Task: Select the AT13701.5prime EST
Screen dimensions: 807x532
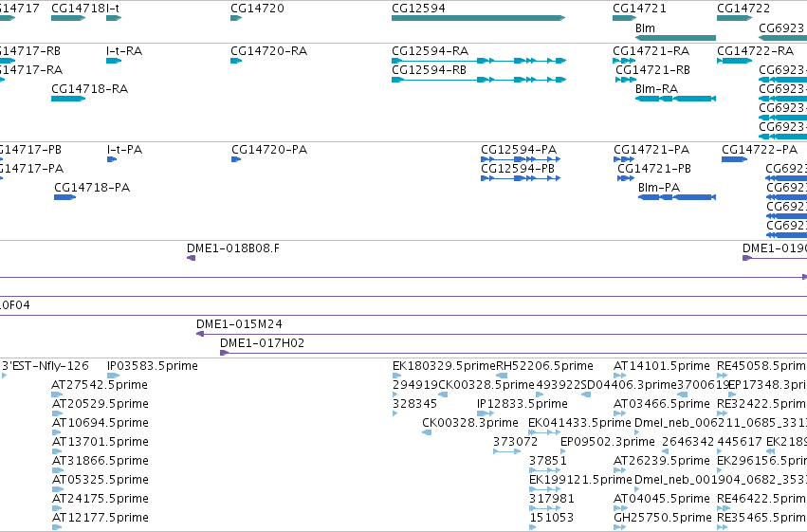Action: (57, 451)
